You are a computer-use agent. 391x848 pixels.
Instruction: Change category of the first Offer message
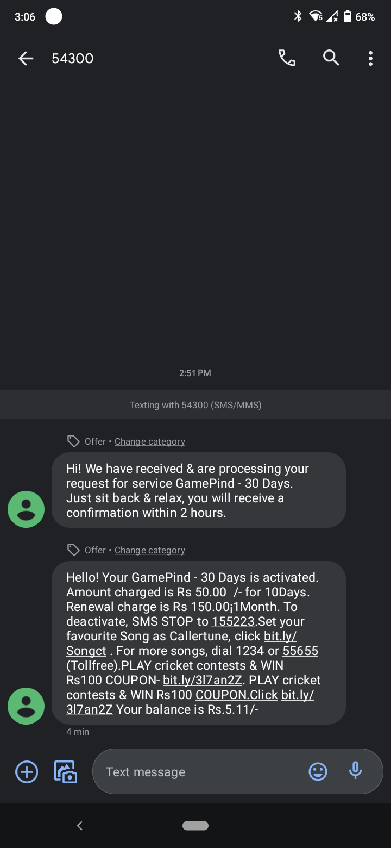pyautogui.click(x=149, y=441)
